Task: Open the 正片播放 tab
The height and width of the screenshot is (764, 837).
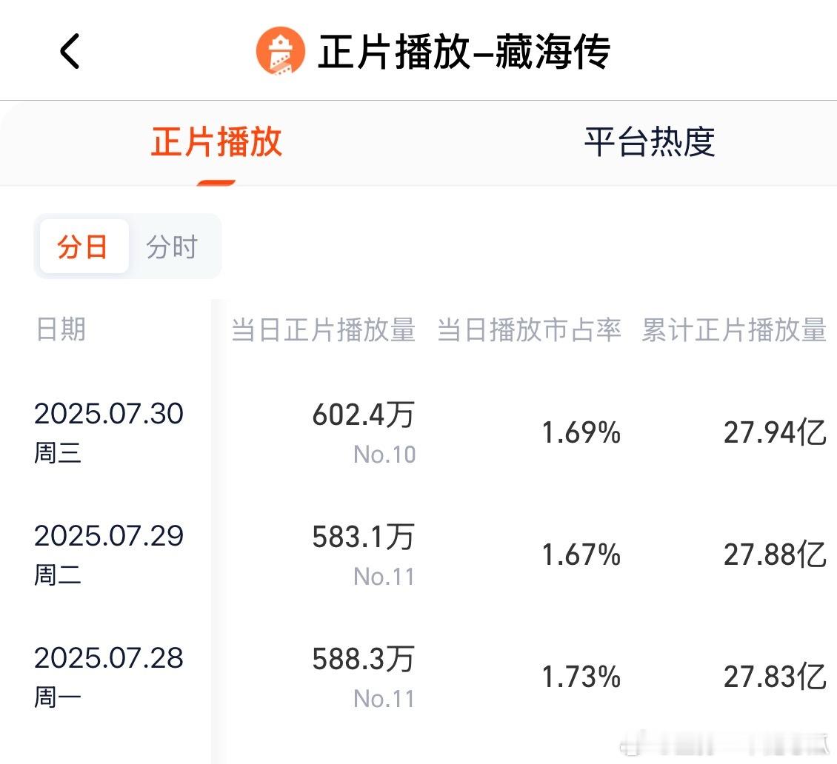Action: pyautogui.click(x=216, y=142)
